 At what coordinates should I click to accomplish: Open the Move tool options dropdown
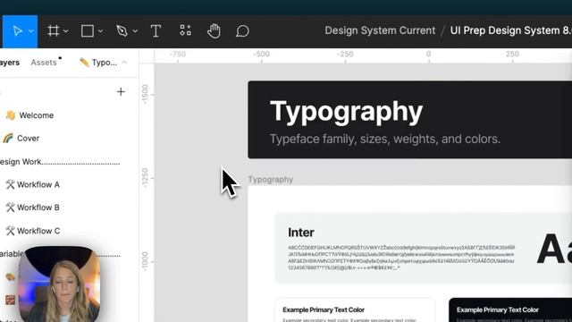[x=31, y=31]
